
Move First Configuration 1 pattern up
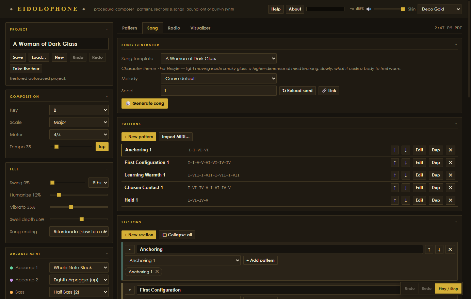[395, 163]
